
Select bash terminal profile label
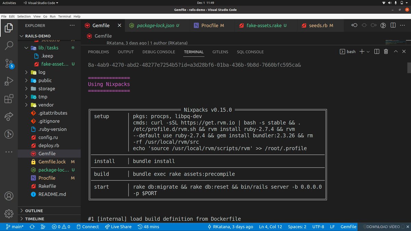(x=348, y=52)
